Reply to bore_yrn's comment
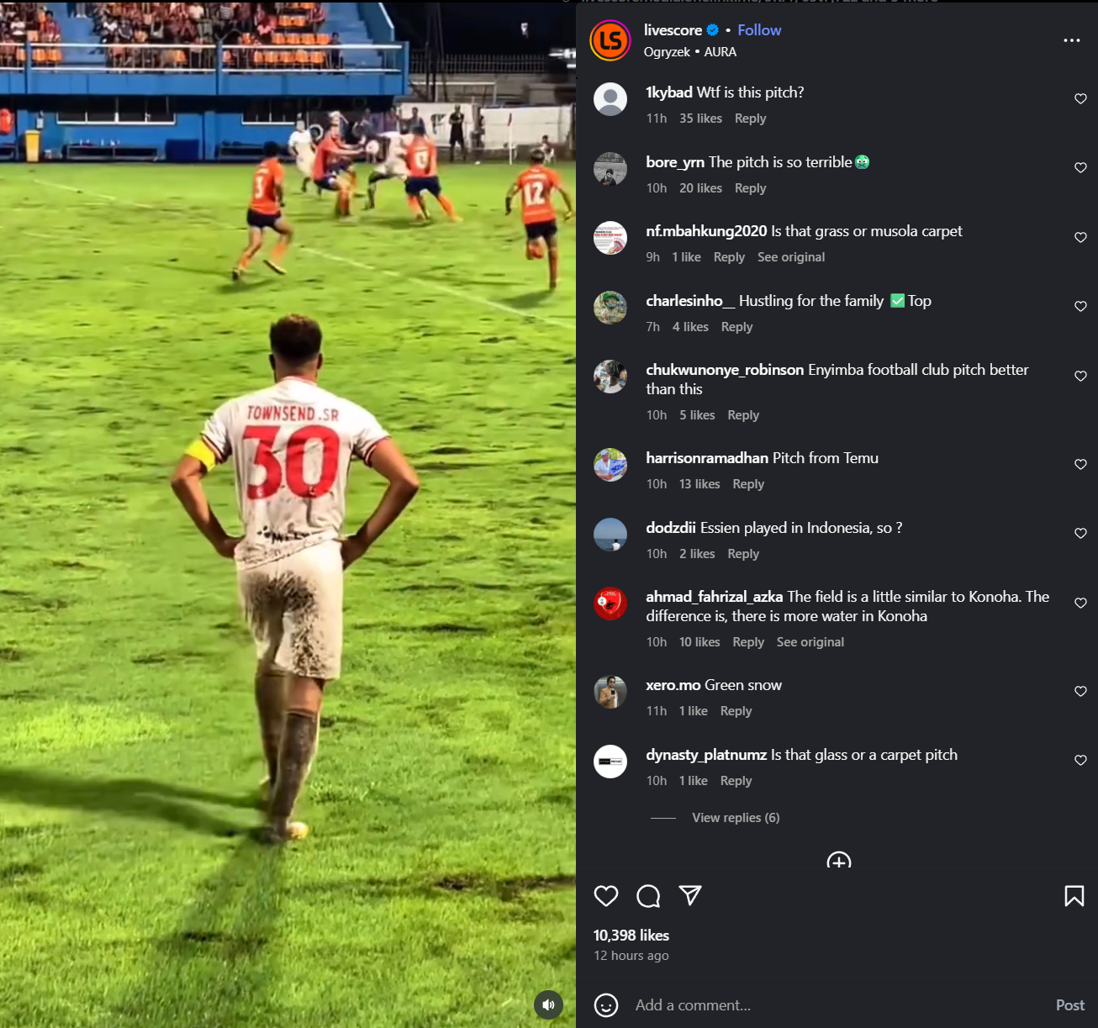1098x1028 pixels. pyautogui.click(x=750, y=188)
